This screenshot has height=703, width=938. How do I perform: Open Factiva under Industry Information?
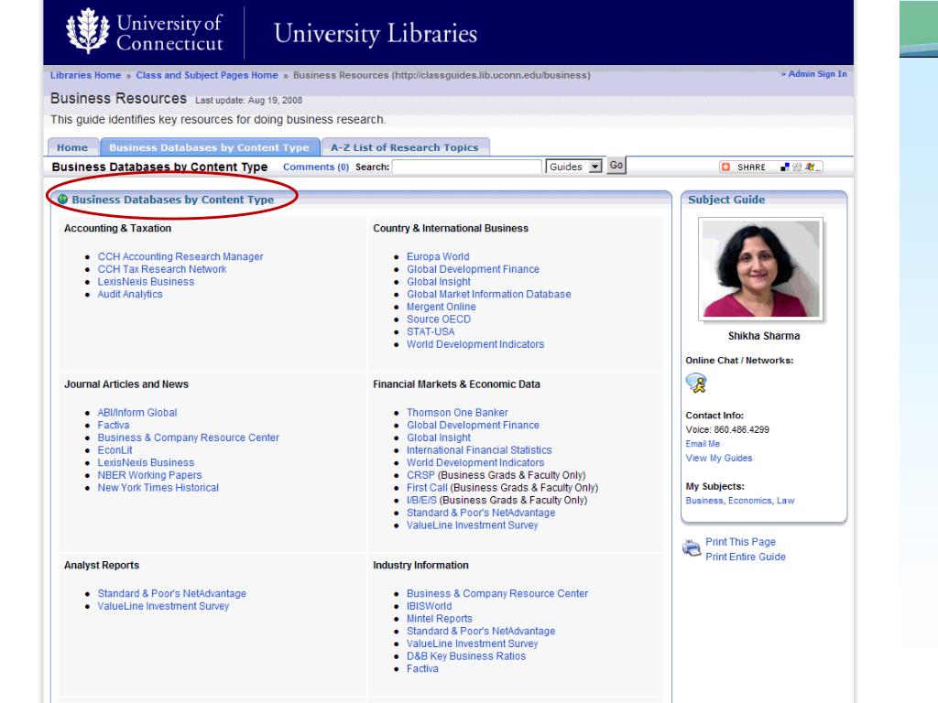422,669
